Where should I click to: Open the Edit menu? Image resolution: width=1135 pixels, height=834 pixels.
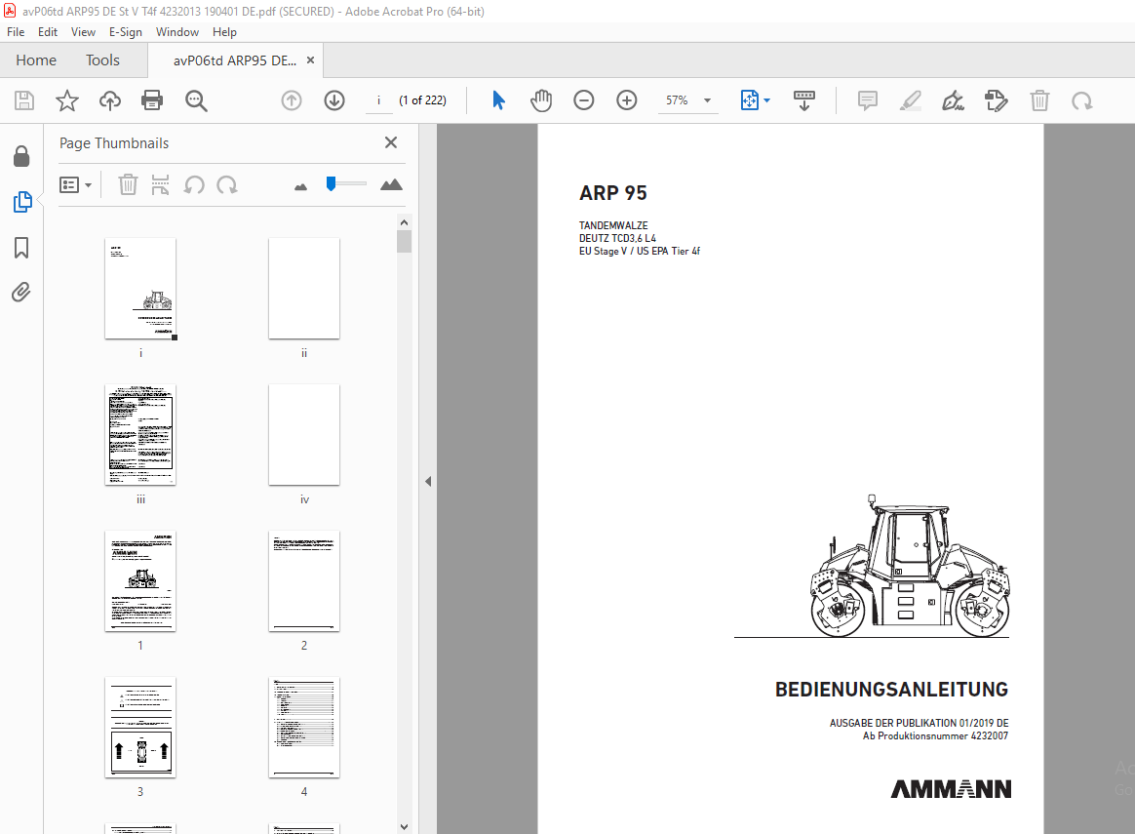48,32
